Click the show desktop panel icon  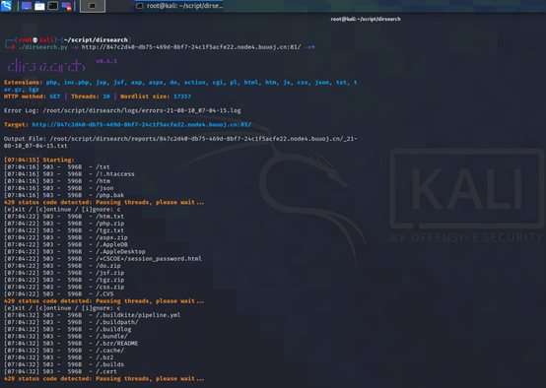27,6
